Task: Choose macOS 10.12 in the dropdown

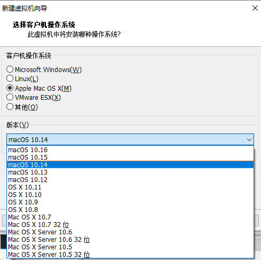Action: click(130, 180)
